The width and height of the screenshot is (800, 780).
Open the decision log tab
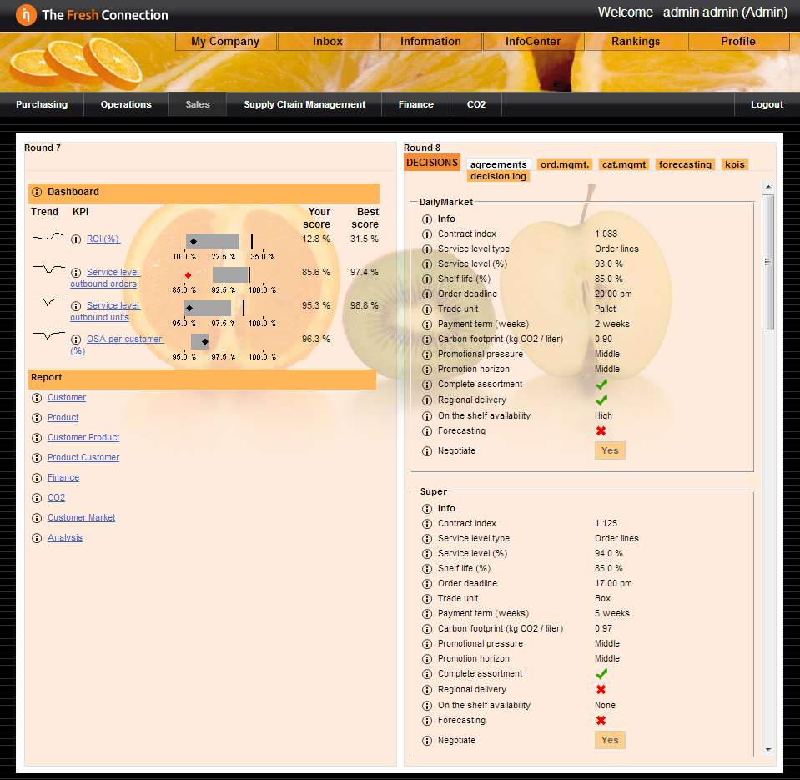pos(499,176)
